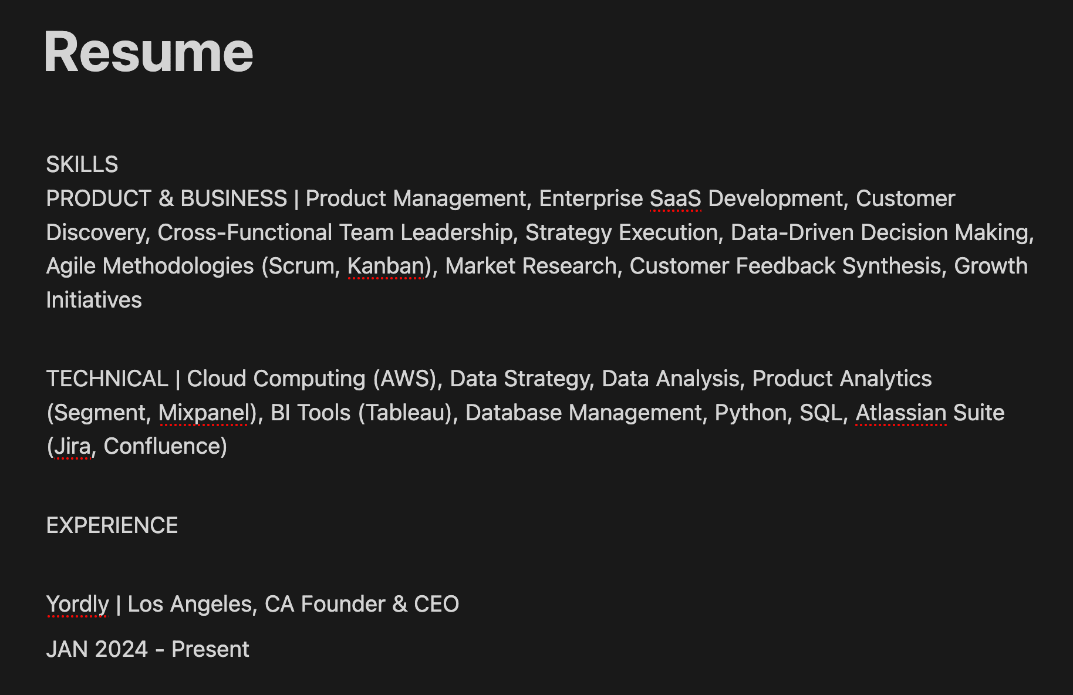Click the word Initiatives
Image resolution: width=1073 pixels, height=695 pixels.
pos(94,300)
